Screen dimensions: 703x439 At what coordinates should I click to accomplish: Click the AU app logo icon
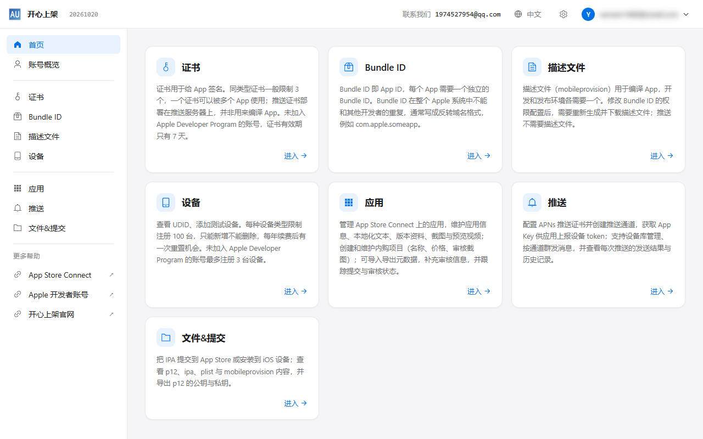coord(15,14)
